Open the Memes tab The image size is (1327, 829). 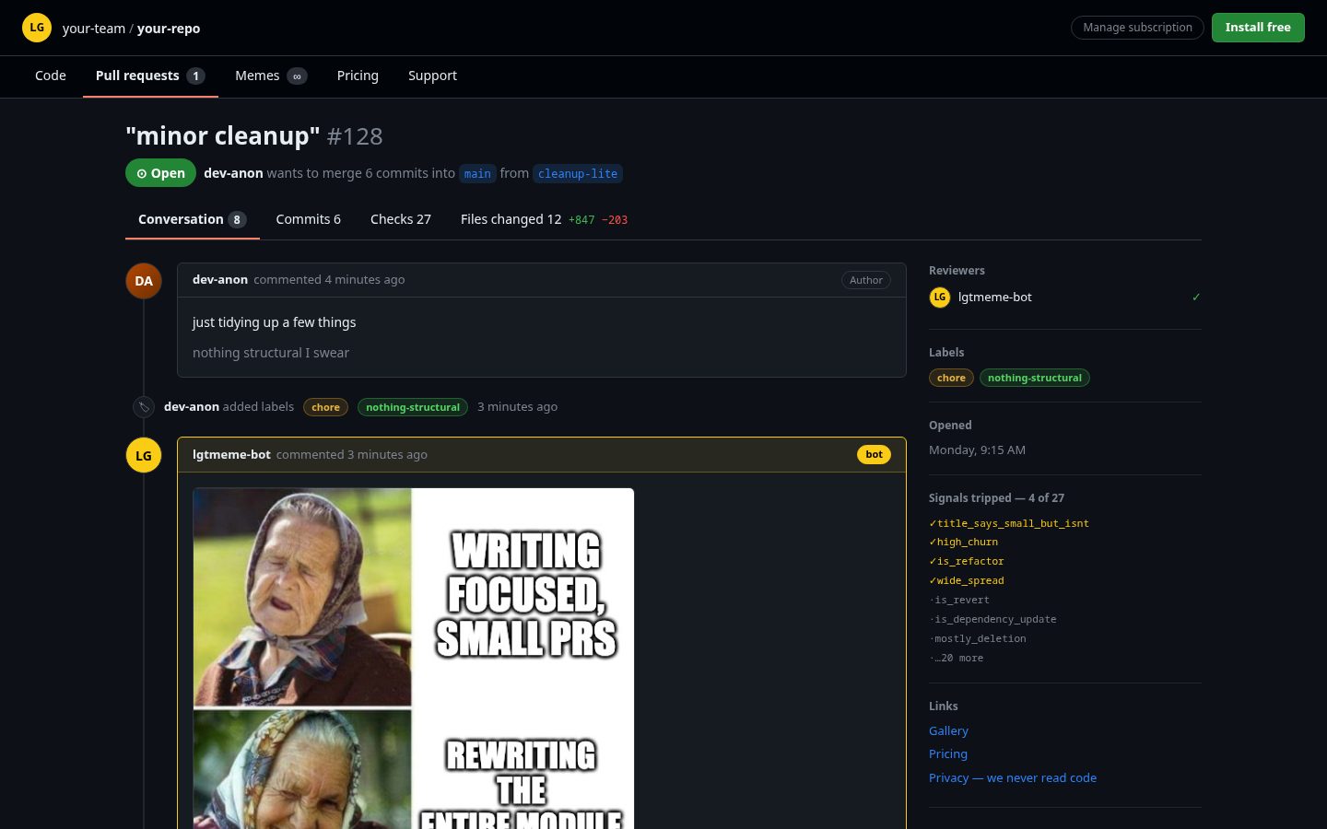tap(271, 76)
